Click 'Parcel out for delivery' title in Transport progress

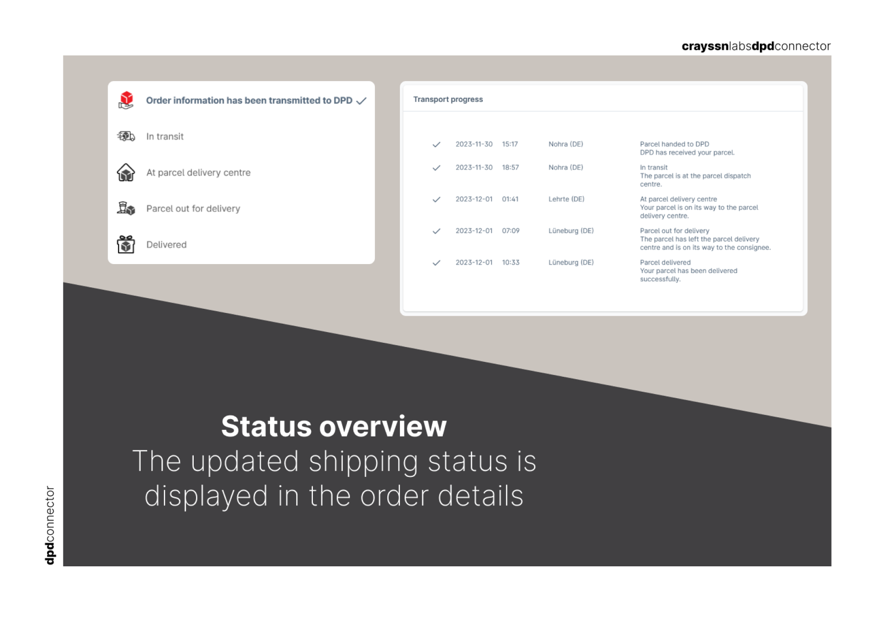pyautogui.click(x=675, y=231)
